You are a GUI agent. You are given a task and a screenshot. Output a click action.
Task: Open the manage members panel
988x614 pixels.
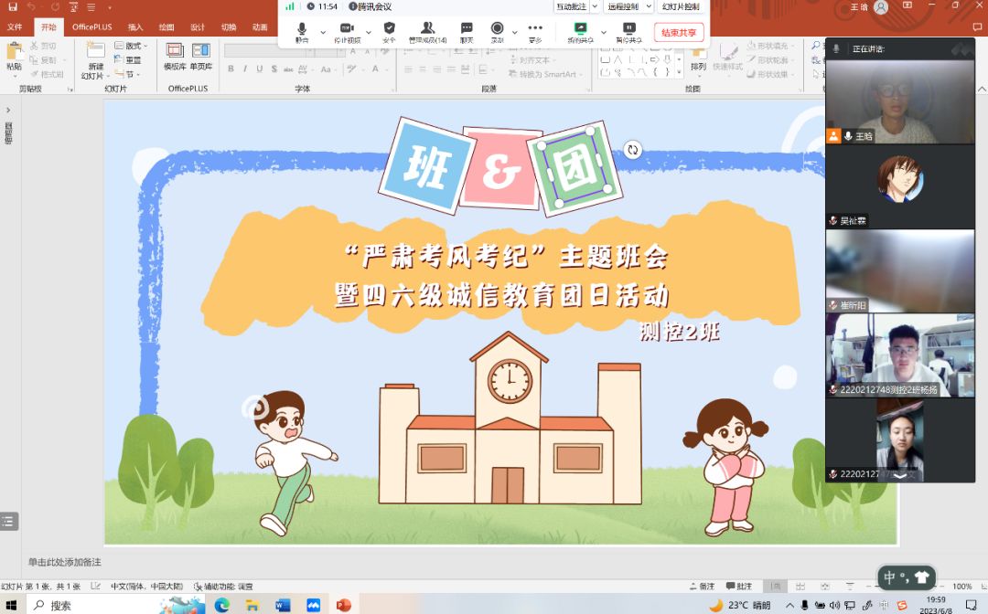(427, 32)
